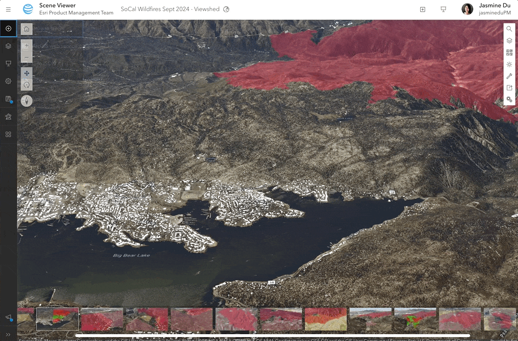Enable pan navigation mode
This screenshot has height=341, width=518.
click(x=26, y=74)
